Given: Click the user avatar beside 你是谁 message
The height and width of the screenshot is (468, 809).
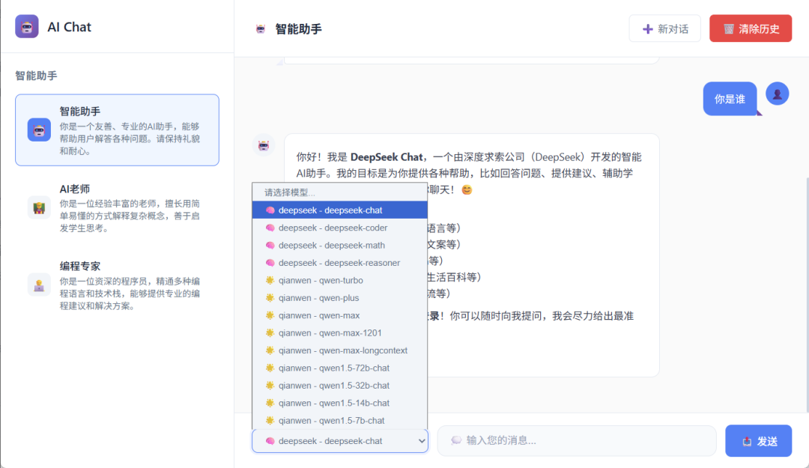Looking at the screenshot, I should tap(777, 94).
